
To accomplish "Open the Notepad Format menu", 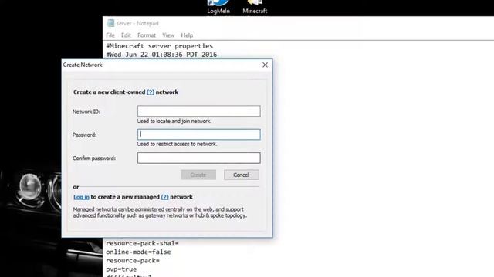I will (x=147, y=35).
